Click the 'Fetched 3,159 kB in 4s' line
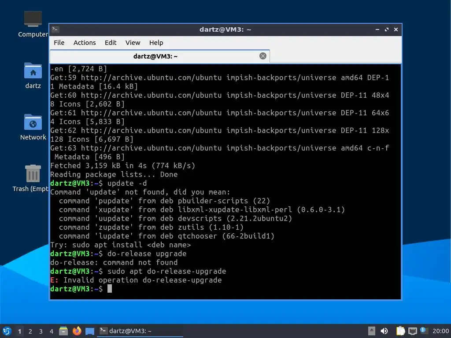The height and width of the screenshot is (338, 451). [122, 166]
